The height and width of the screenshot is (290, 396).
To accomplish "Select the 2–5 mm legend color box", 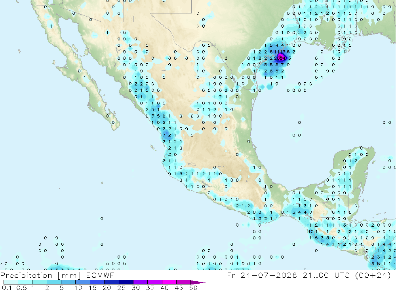I will (x=54, y=282).
